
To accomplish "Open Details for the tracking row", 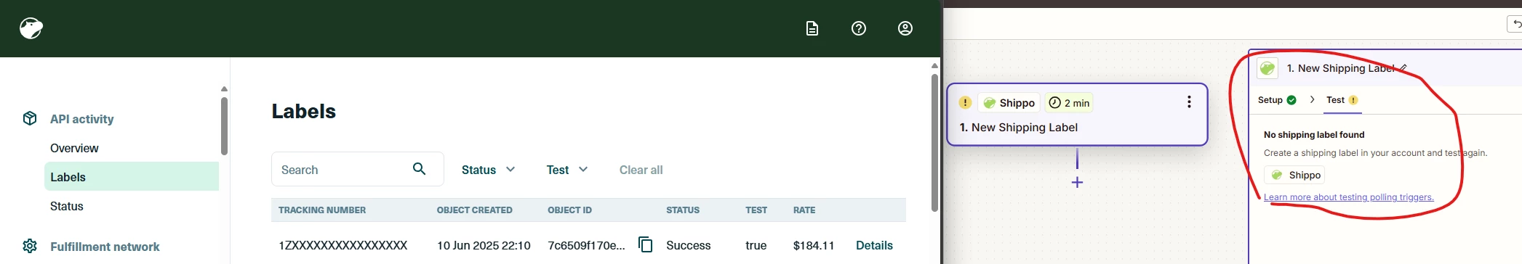I will tap(874, 245).
